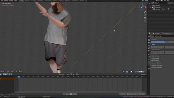174x98 pixels.
Task: Open the Global transform orientation dropdown
Action: coord(63,74)
